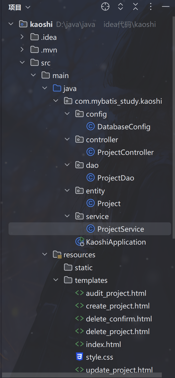Expand the .mvn folder
The width and height of the screenshot is (175, 378).
coord(22,50)
